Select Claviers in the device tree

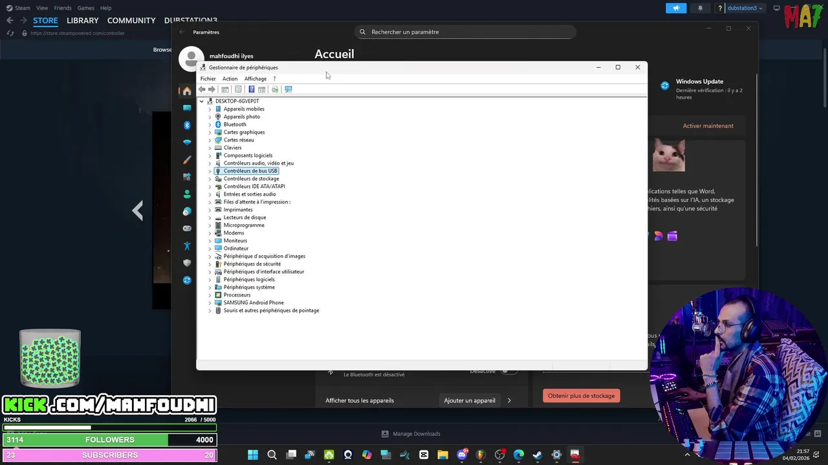pyautogui.click(x=232, y=148)
